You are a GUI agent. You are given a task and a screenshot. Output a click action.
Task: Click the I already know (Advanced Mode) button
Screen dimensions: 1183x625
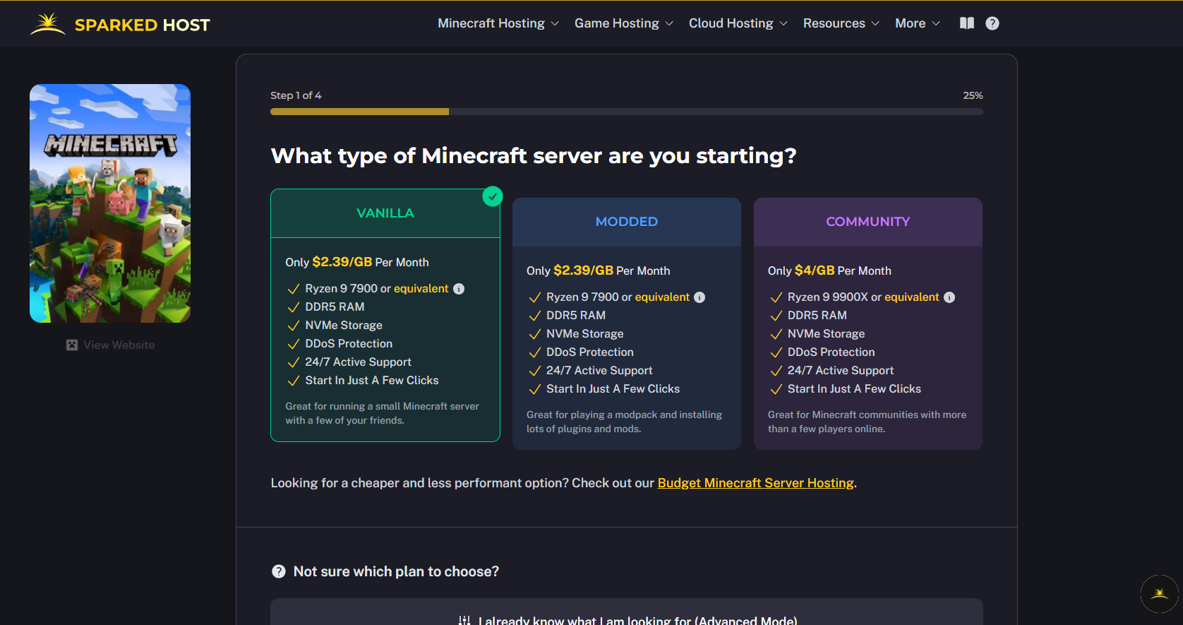coord(627,613)
